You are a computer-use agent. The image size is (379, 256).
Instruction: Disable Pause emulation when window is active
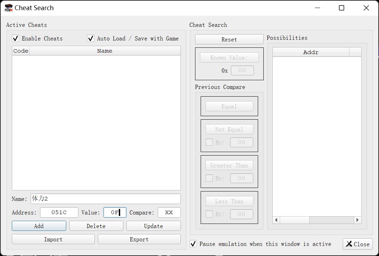point(193,244)
